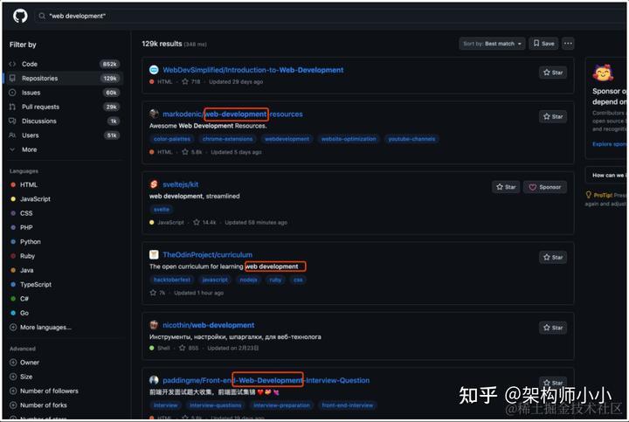Click the sveltejs avatar icon
This screenshot has width=629, height=422.
pyautogui.click(x=154, y=184)
